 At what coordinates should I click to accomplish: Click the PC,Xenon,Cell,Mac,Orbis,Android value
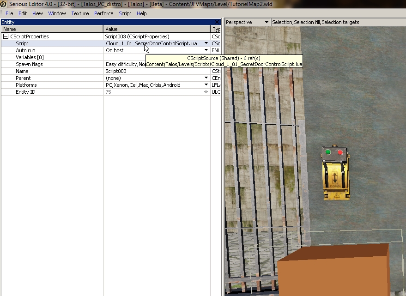pyautogui.click(x=143, y=85)
